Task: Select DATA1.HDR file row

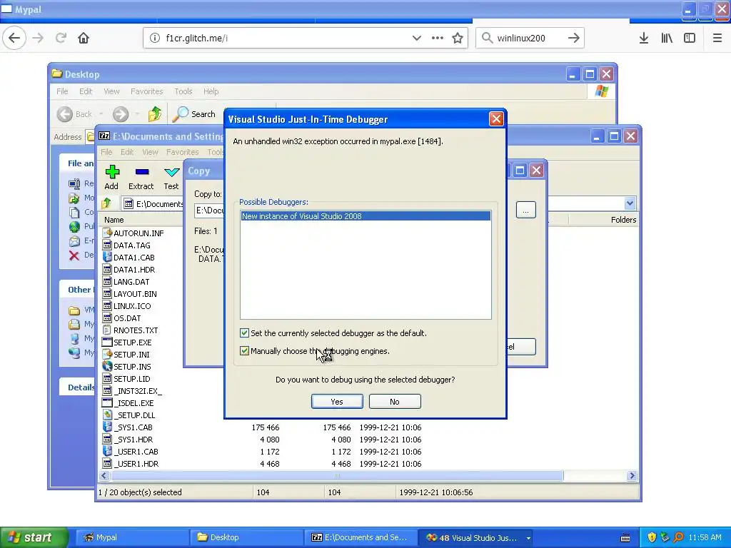Action: click(x=128, y=270)
